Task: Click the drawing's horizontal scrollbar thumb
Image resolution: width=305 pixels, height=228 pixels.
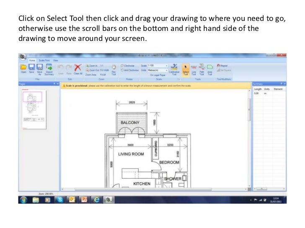Action: pyautogui.click(x=143, y=189)
